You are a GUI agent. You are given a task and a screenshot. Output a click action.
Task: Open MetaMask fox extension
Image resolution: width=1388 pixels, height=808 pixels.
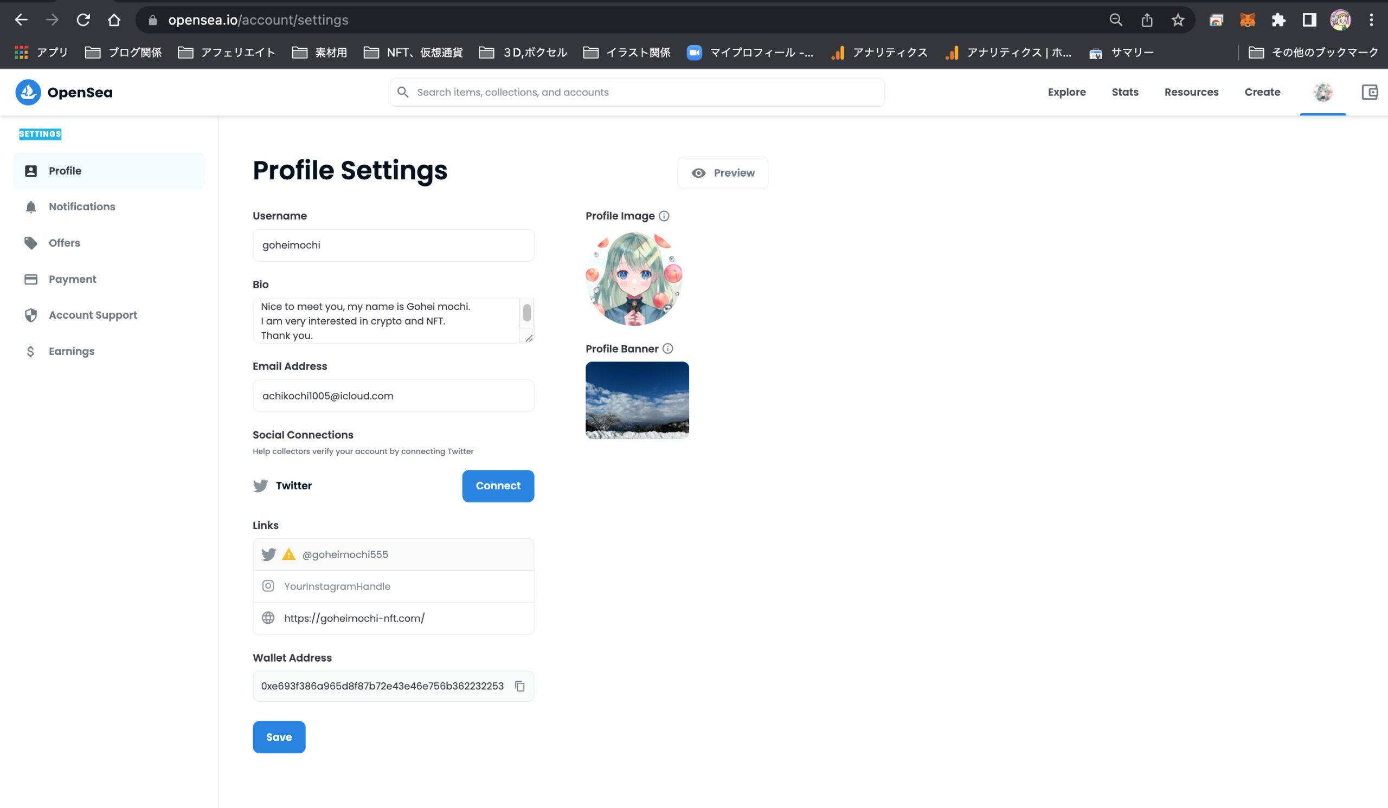coord(1247,21)
